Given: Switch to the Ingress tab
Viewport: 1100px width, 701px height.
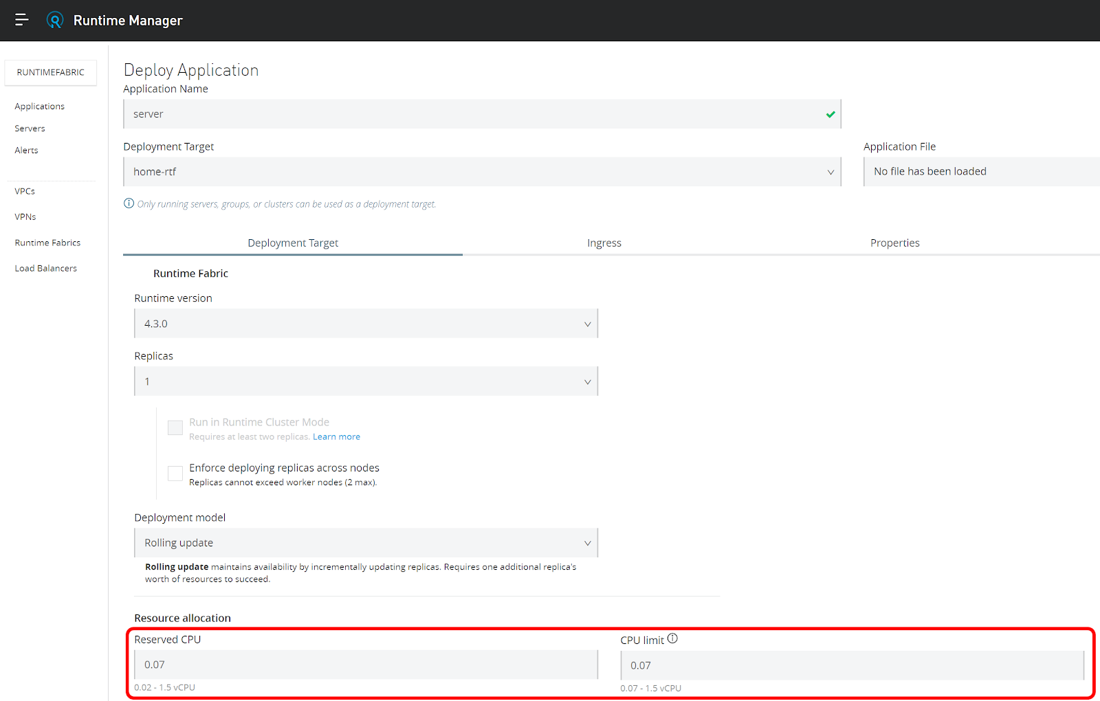Looking at the screenshot, I should (x=604, y=243).
